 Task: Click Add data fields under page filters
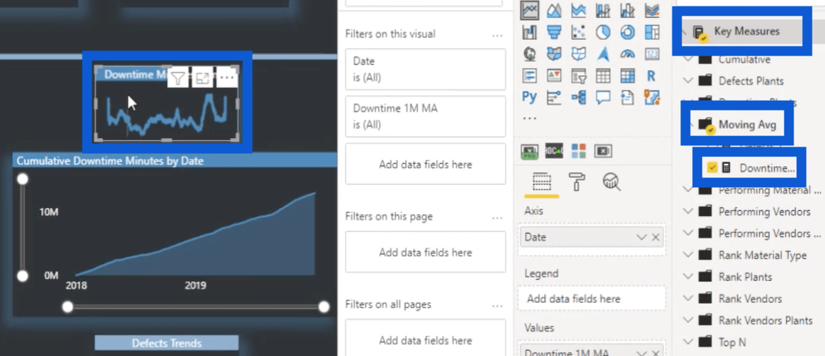click(x=426, y=252)
